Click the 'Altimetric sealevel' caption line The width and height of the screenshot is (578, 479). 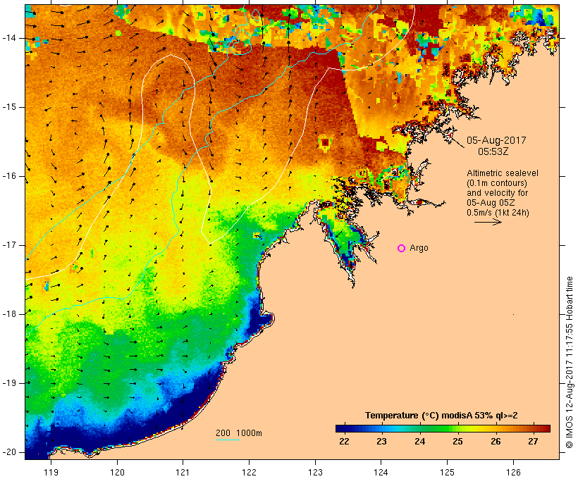point(503,173)
